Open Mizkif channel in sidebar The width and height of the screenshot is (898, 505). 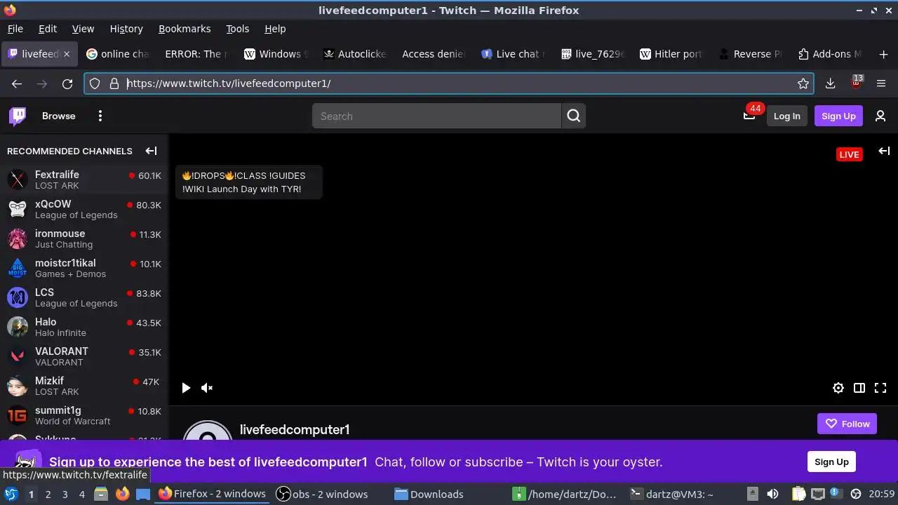[84, 386]
